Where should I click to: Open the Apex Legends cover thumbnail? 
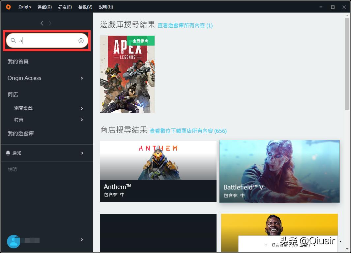click(127, 74)
